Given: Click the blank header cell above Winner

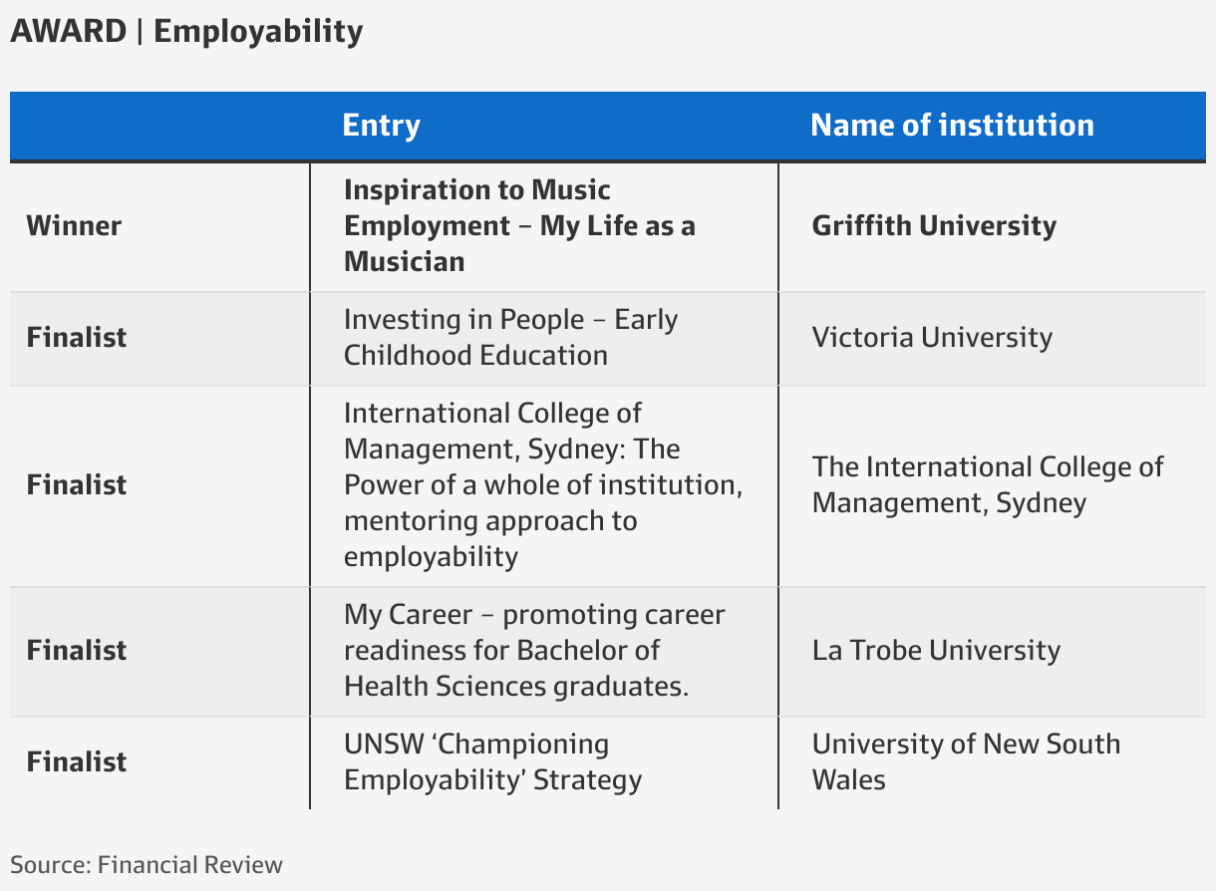Looking at the screenshot, I should 159,126.
